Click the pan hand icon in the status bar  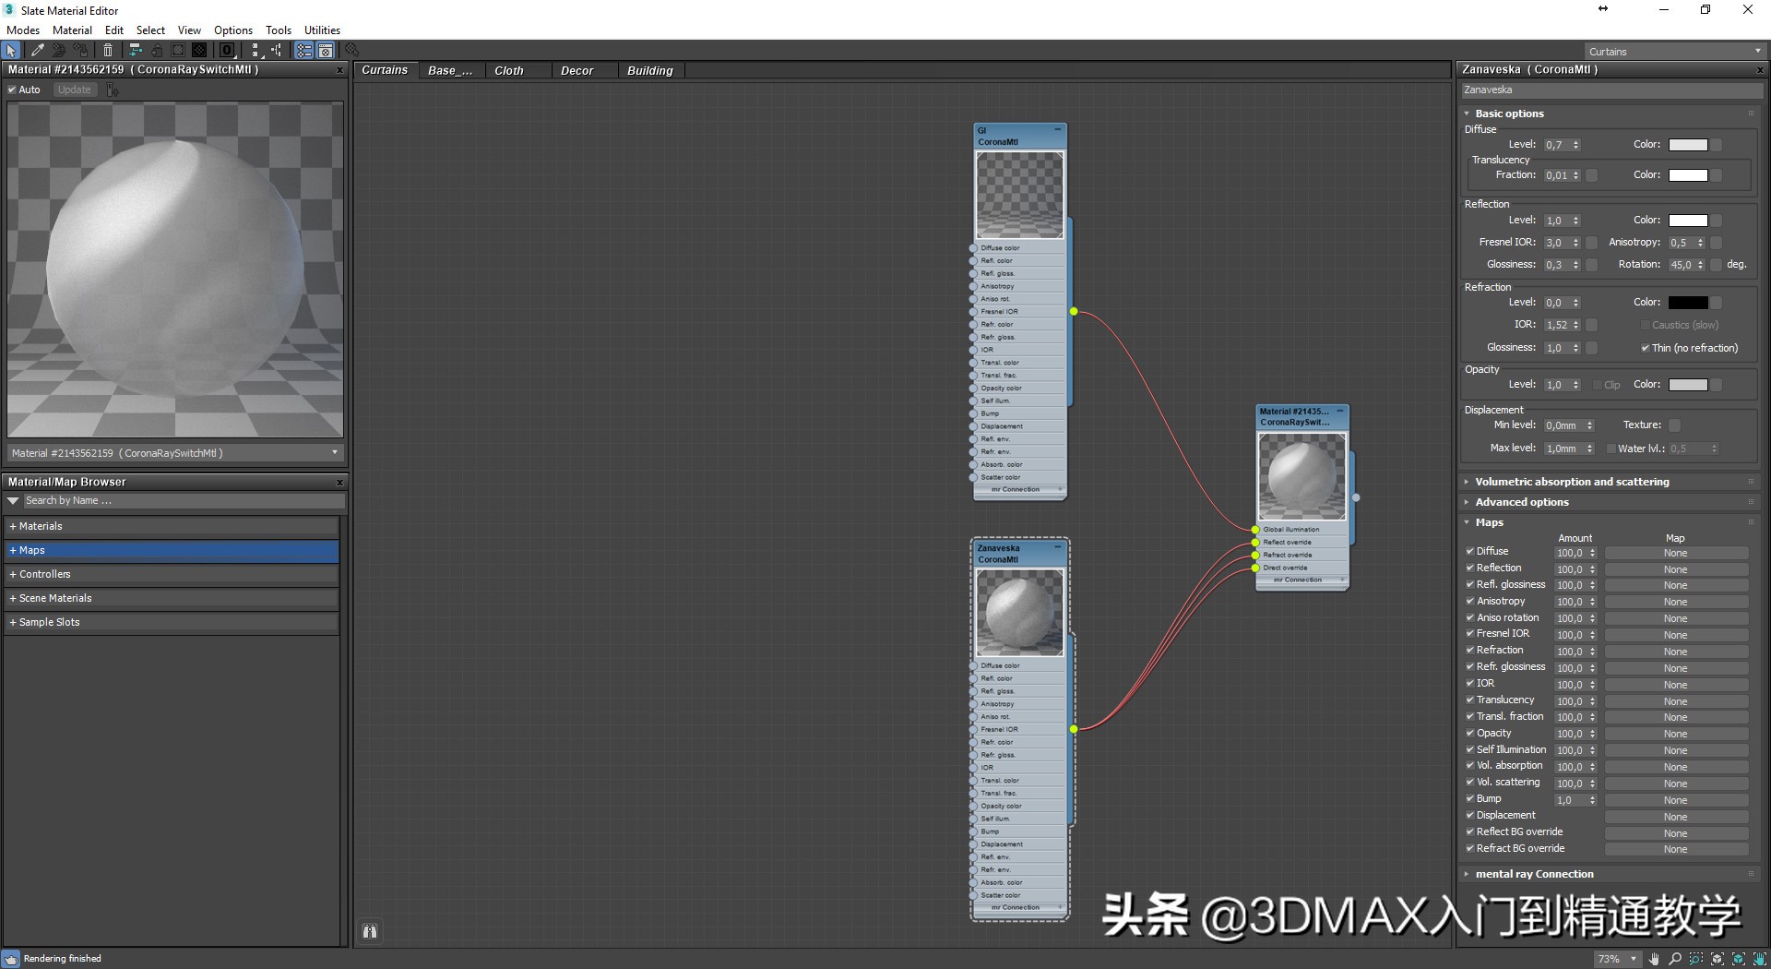point(1654,959)
